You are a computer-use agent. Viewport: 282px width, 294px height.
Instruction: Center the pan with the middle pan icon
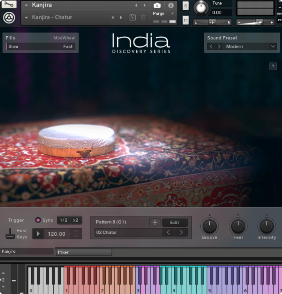[212, 22]
